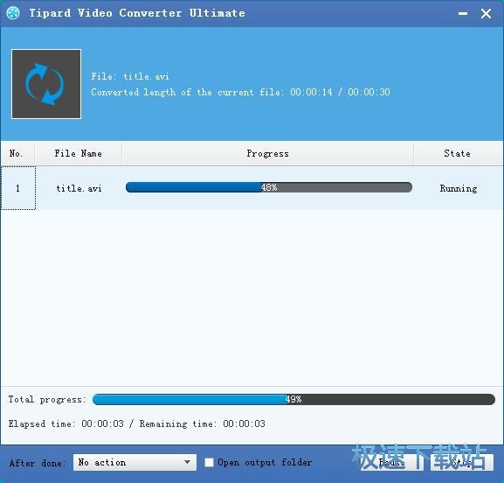Image resolution: width=504 pixels, height=483 pixels.
Task: Click the Stop button
Action: pos(461,462)
